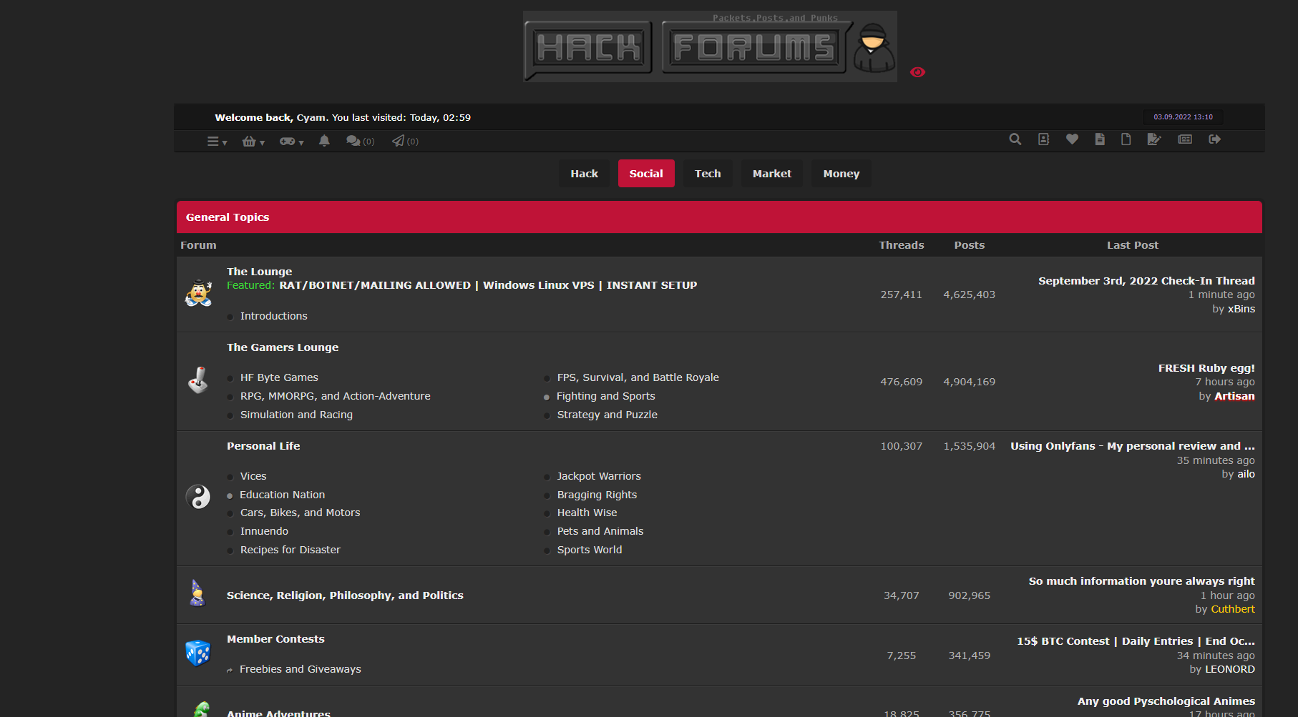
Task: Open the shopping basket dropdown
Action: click(x=253, y=142)
